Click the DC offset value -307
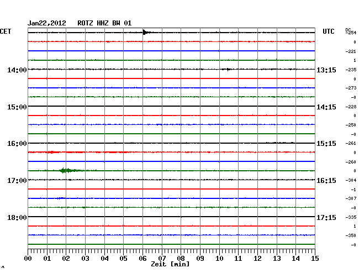Viewport: 359px width, 273px height. [351, 198]
